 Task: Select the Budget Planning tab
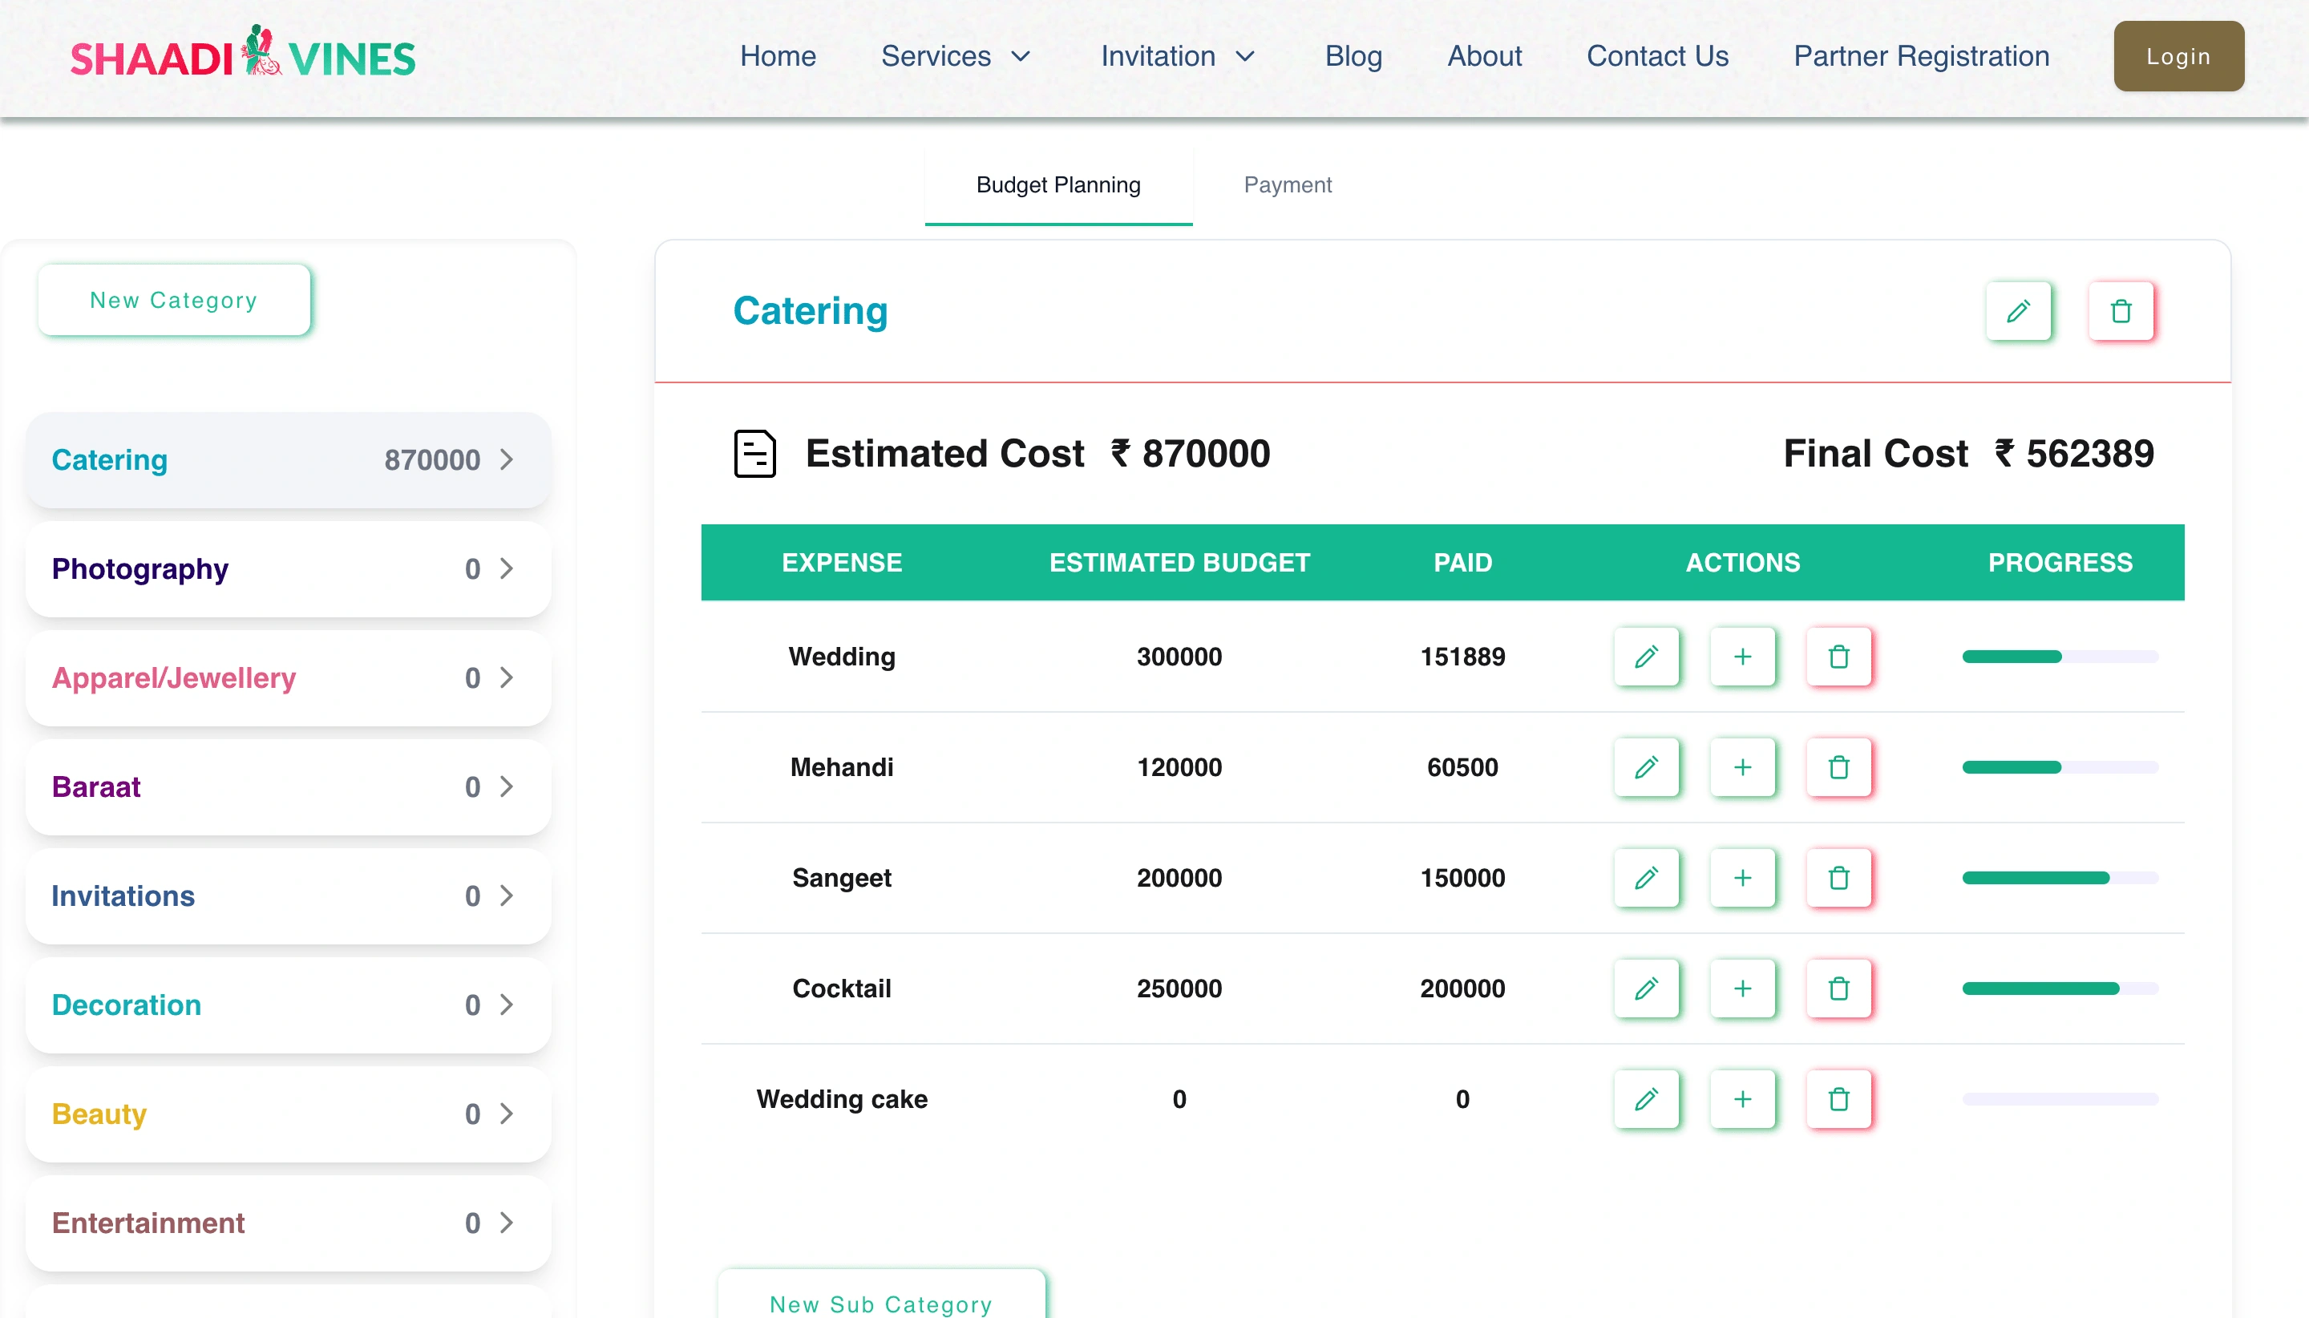point(1057,184)
